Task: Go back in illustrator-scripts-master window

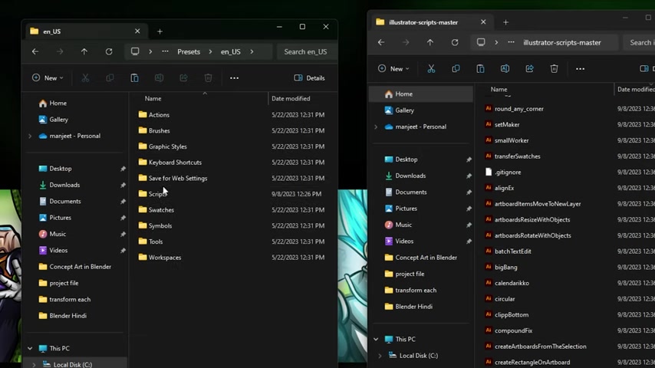Action: (381, 43)
